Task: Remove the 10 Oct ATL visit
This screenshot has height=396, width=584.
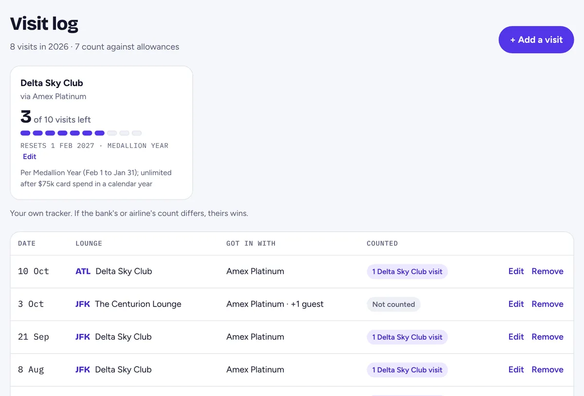Action: pyautogui.click(x=547, y=271)
